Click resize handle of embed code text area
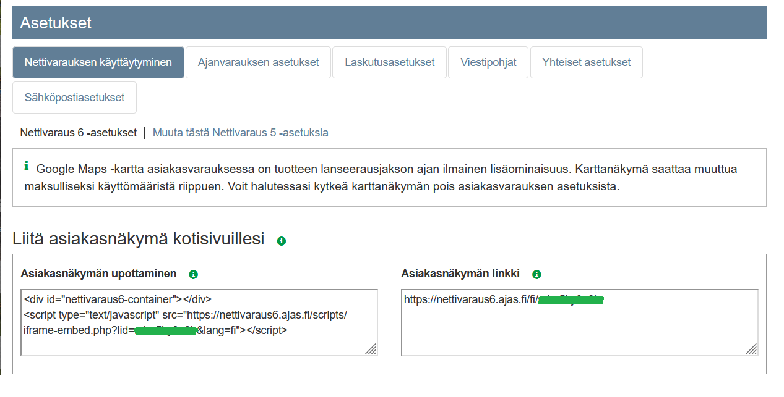 coord(371,349)
